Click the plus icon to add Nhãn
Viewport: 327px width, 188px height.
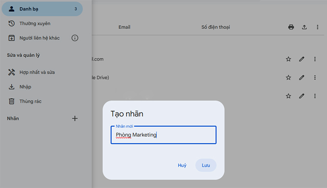click(75, 118)
